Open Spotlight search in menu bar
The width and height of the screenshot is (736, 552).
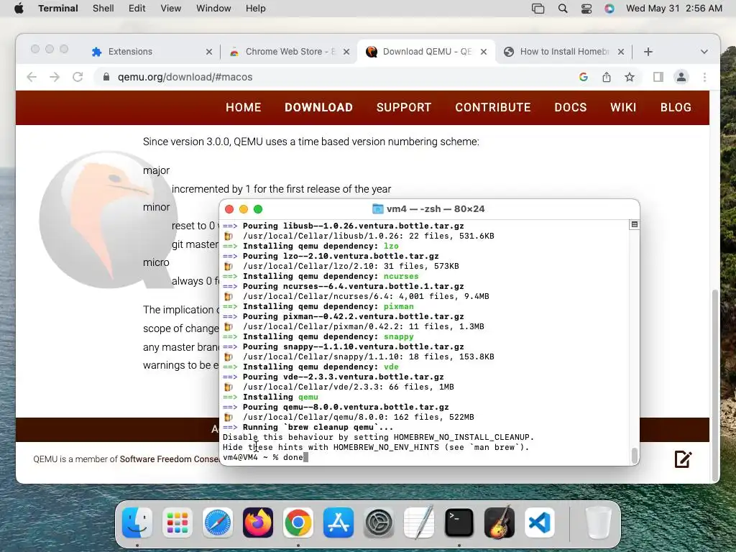pyautogui.click(x=562, y=9)
